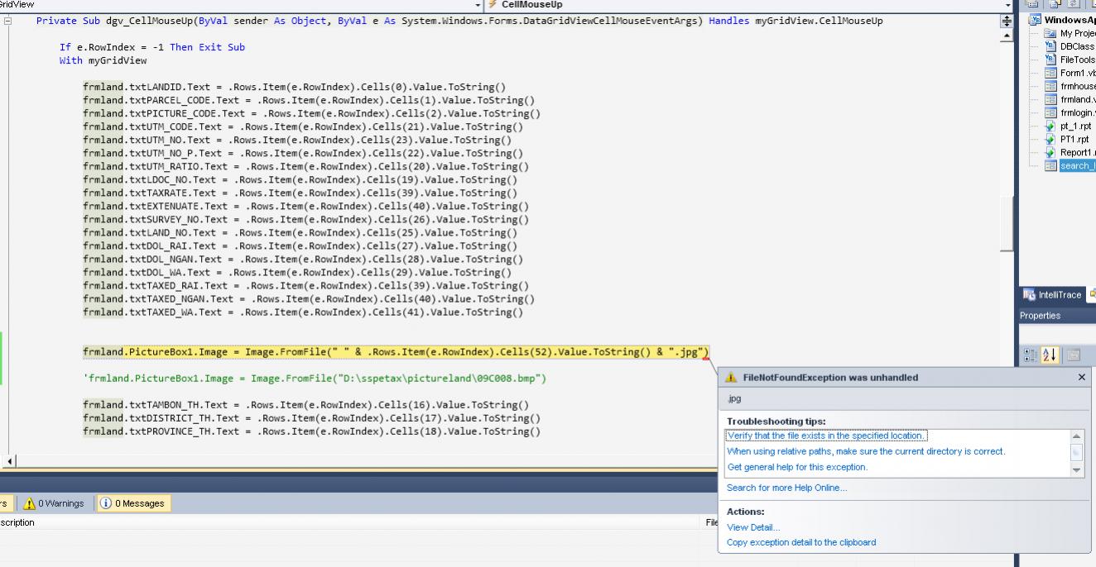The image size is (1096, 567).
Task: Select the frmland form in Solution Explorer
Action: 1070,99
